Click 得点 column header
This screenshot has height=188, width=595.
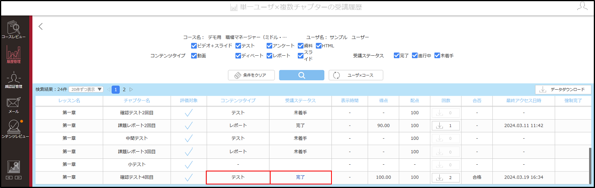[383, 101]
